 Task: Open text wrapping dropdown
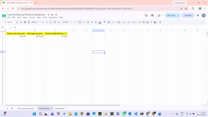click(x=129, y=22)
